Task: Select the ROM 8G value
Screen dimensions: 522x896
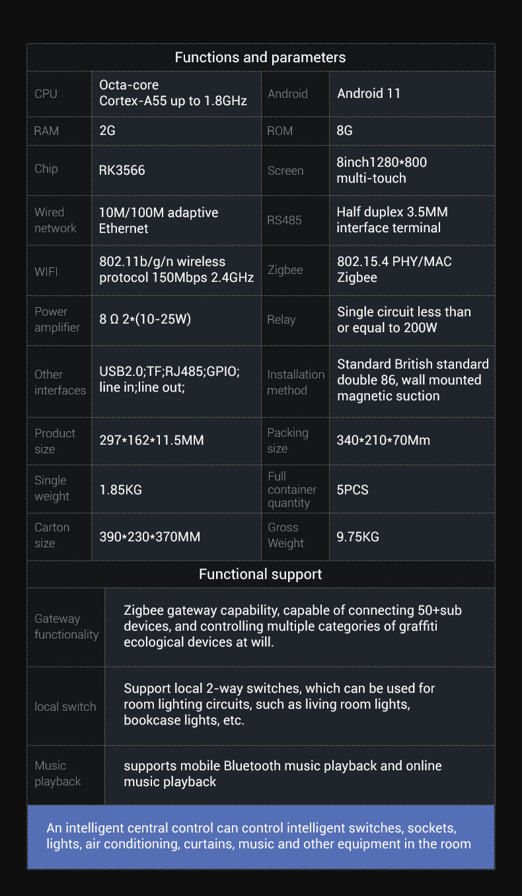Action: (344, 130)
